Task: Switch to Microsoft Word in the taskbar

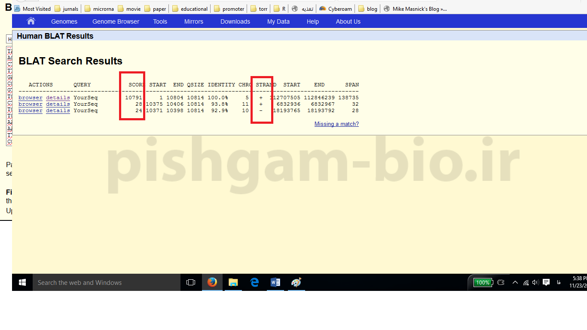Action: pos(275,282)
